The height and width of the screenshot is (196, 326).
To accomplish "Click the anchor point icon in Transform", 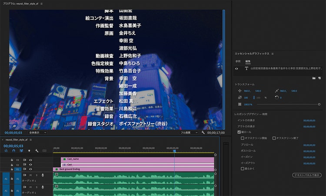I will coord(276,91).
